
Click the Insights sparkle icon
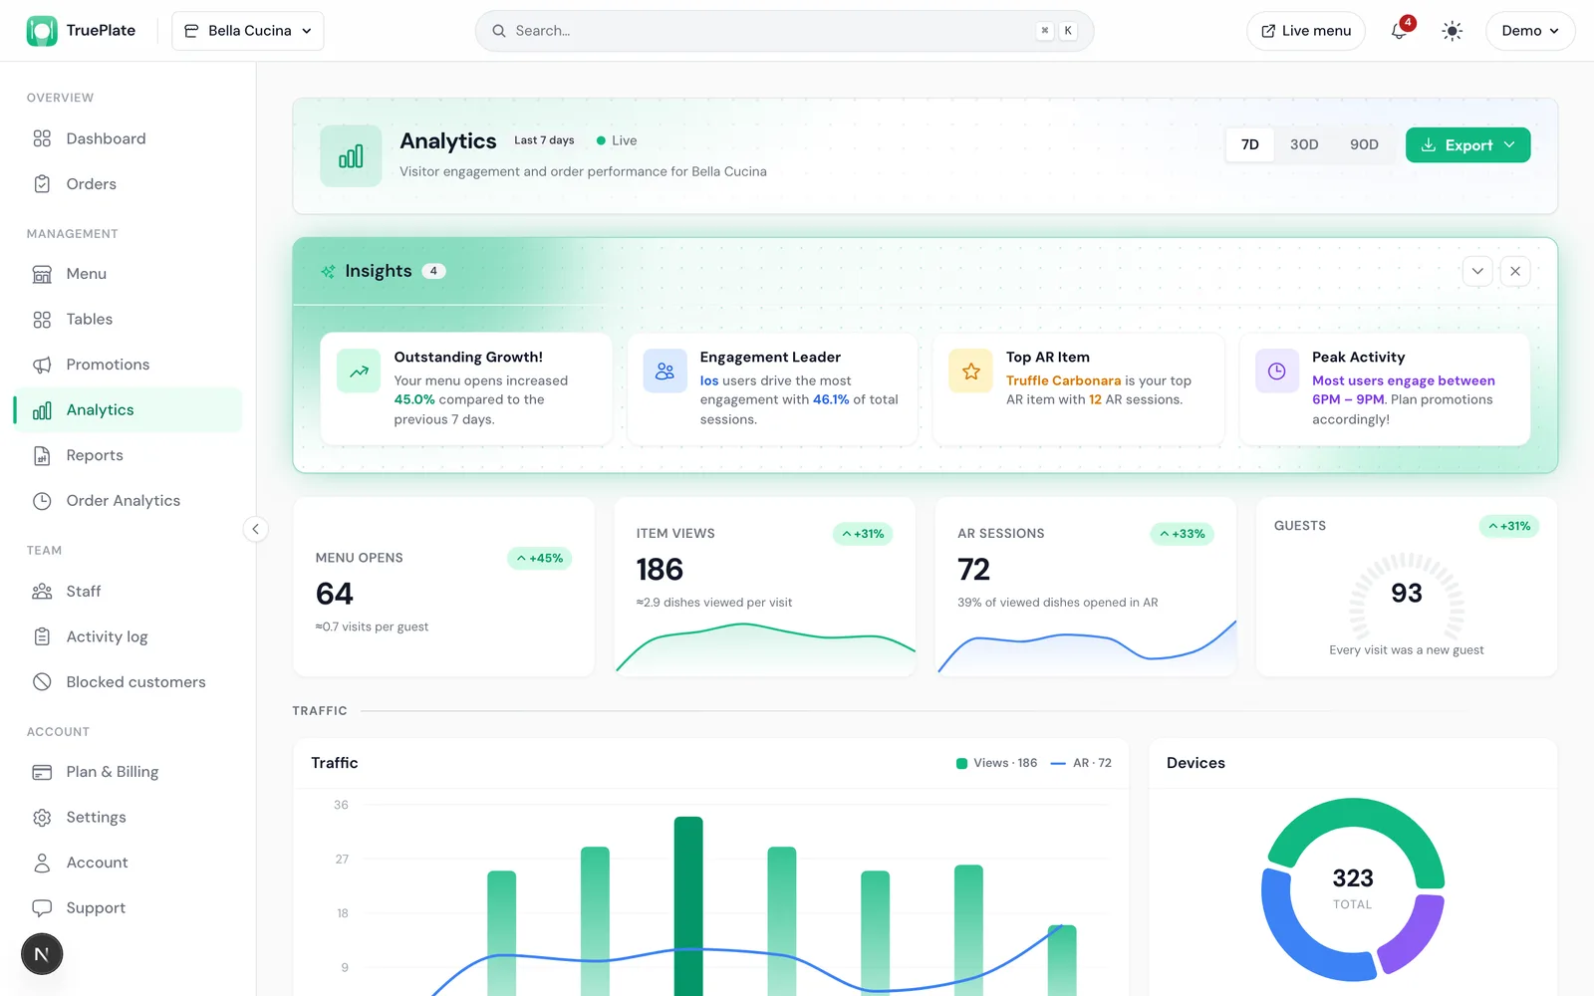click(x=328, y=271)
